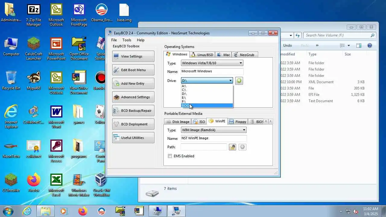Select Add New Entry toolbox button
The height and width of the screenshot is (217, 386).
point(133,83)
